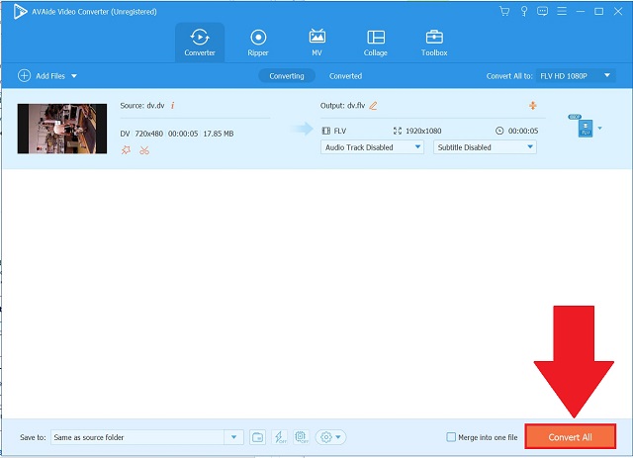Click the orange compress output icon

(x=533, y=106)
